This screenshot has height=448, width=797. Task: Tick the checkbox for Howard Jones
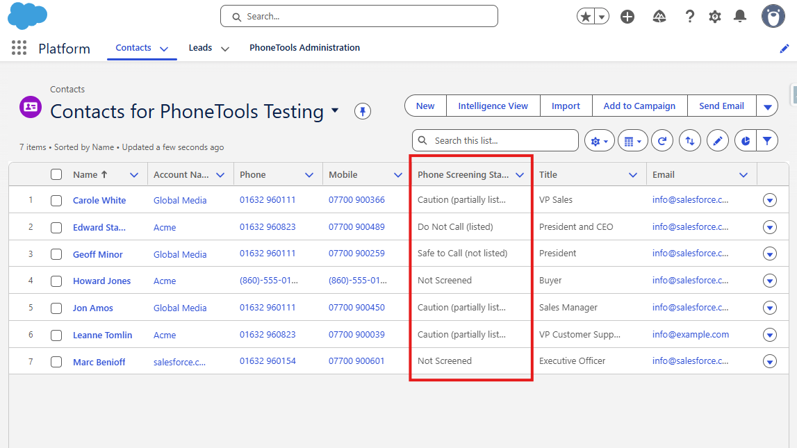tap(56, 281)
